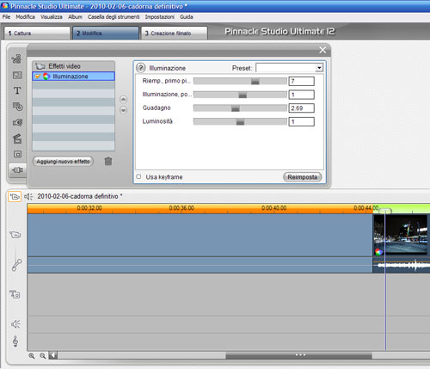Click the title overlay track icon
This screenshot has width=430, height=369.
click(15, 294)
